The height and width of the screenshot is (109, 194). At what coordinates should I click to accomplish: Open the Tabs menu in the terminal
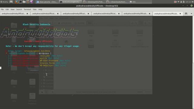click(35, 9)
